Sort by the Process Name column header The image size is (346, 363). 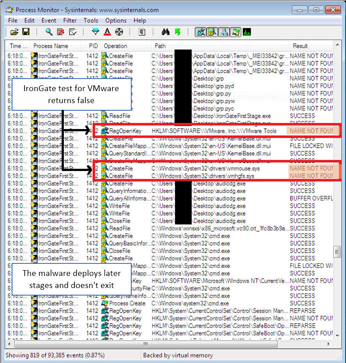(x=55, y=46)
